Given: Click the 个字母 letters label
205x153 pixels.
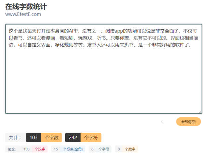Looking at the screenshot, I should [x=104, y=149].
